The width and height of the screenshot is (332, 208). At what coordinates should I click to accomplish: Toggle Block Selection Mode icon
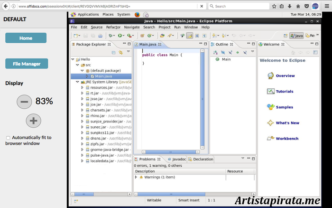pyautogui.click(x=197, y=36)
